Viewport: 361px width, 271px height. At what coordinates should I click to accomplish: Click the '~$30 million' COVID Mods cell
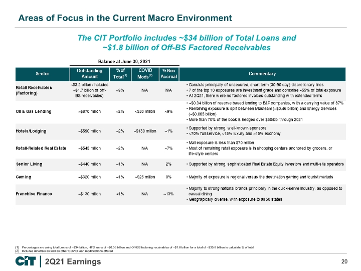145,111
